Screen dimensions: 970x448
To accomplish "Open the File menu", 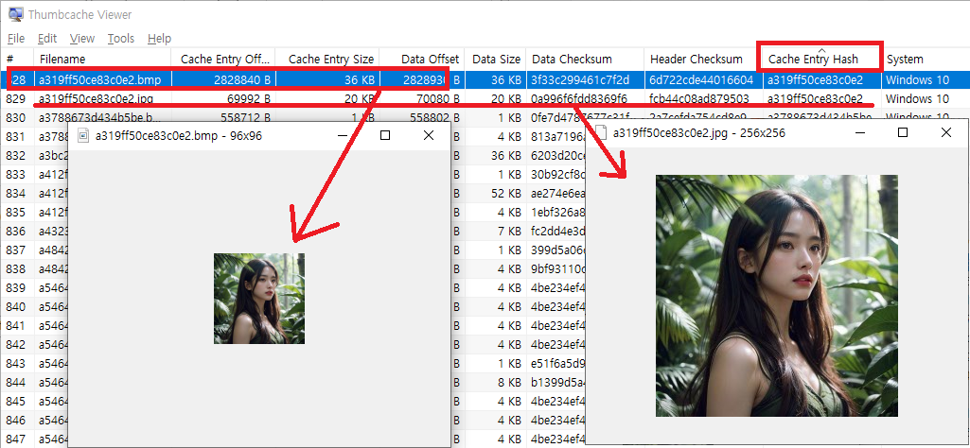I will coord(16,39).
